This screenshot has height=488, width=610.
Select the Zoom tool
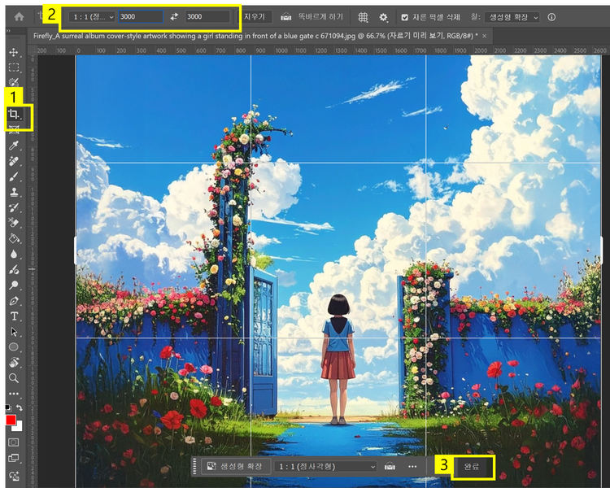(14, 378)
